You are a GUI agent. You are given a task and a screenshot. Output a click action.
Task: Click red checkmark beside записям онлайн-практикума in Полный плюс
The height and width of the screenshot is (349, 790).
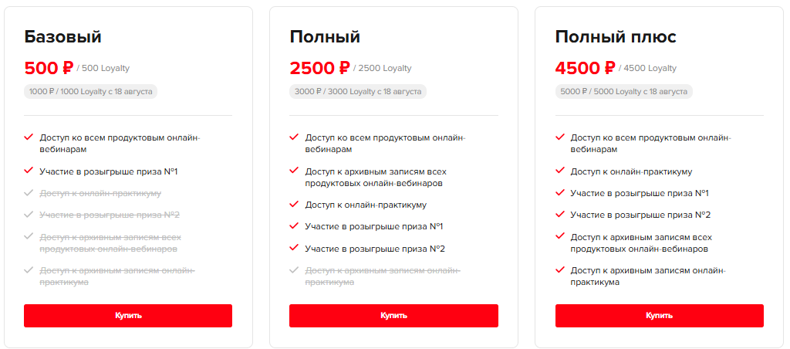click(x=560, y=269)
